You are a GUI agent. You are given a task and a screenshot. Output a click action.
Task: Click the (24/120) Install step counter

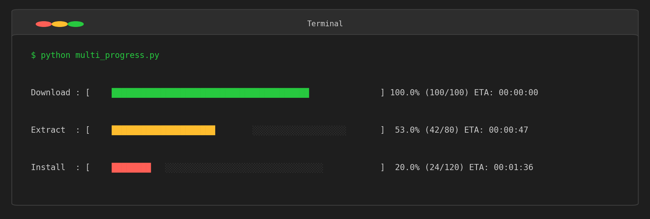point(444,168)
